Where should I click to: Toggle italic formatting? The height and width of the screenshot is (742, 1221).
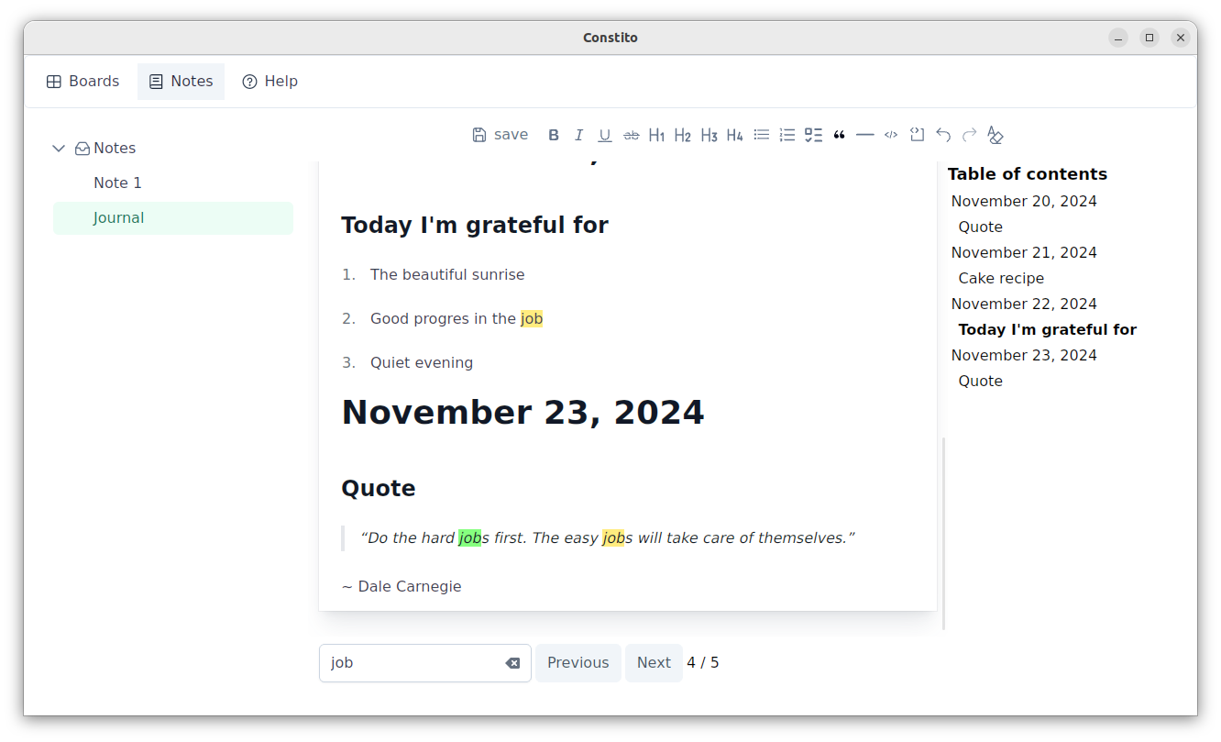578,135
